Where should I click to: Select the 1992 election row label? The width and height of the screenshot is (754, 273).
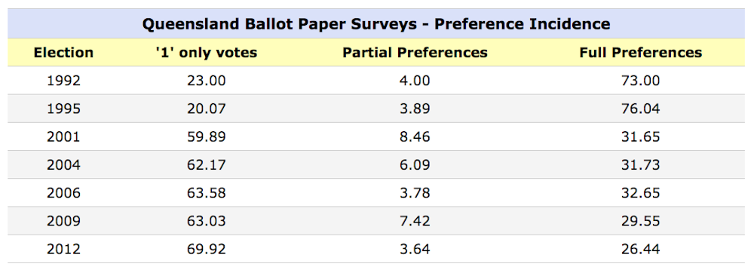pyautogui.click(x=63, y=80)
